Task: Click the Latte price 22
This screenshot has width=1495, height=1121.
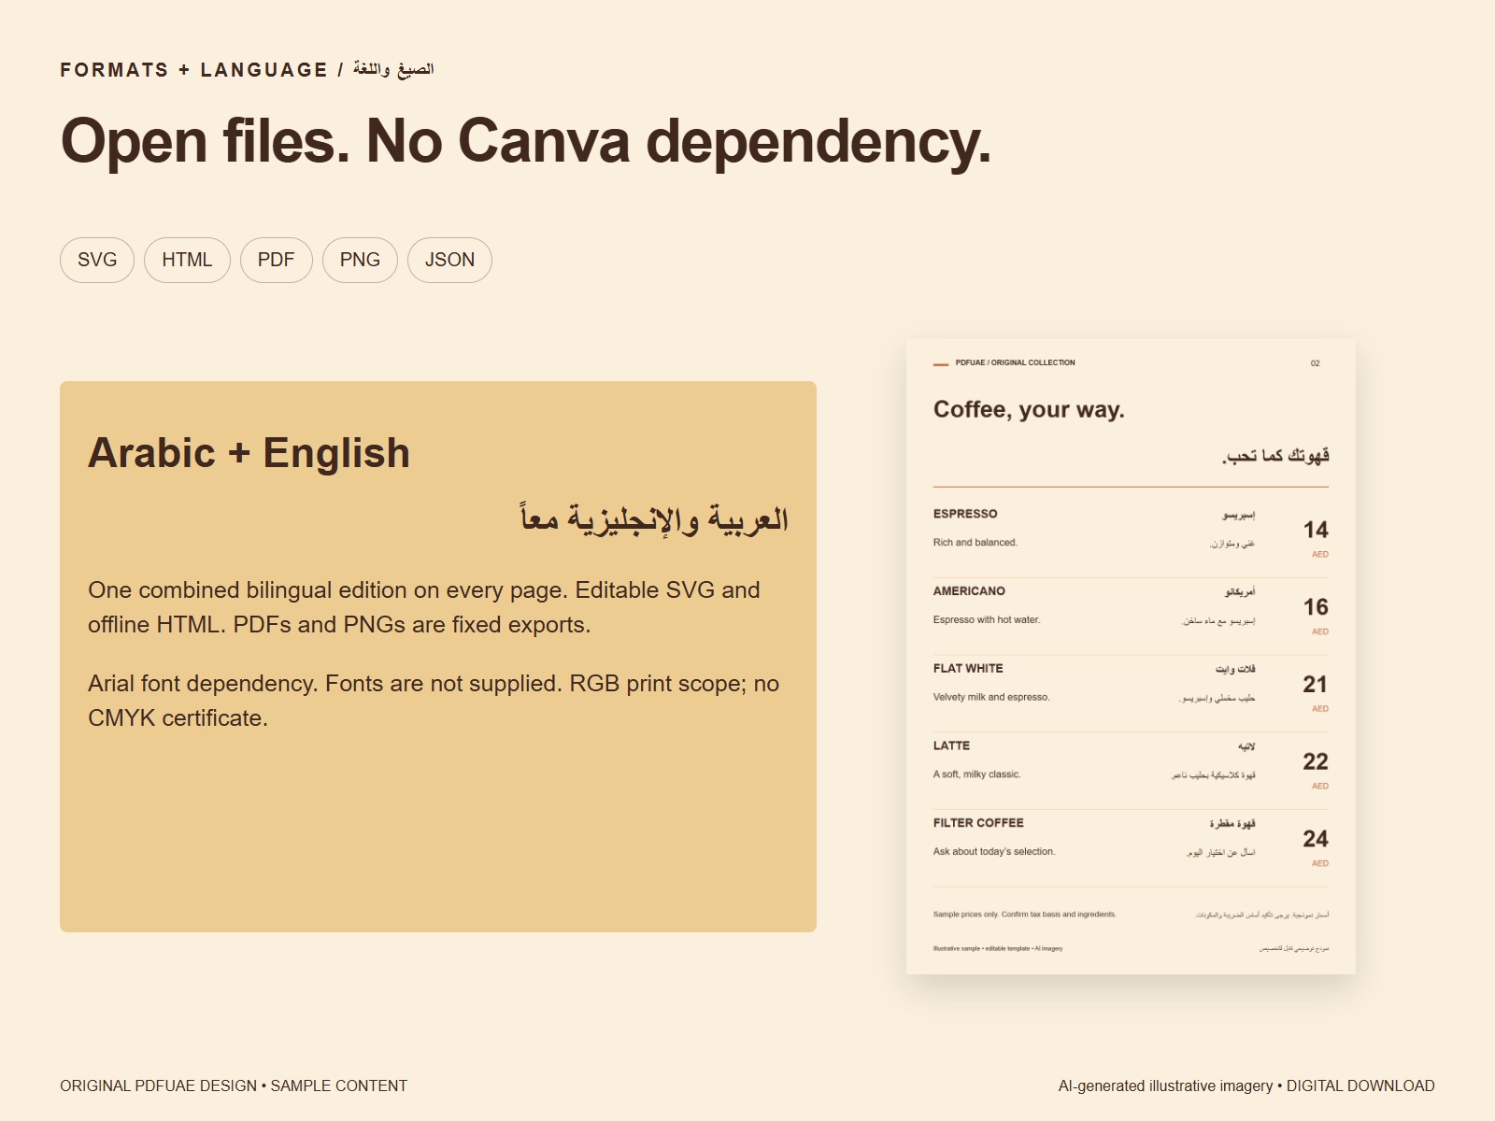Action: point(1316,761)
